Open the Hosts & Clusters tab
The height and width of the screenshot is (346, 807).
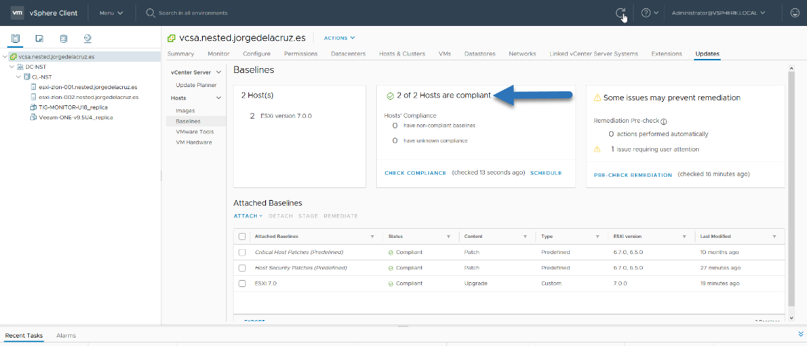click(x=402, y=53)
